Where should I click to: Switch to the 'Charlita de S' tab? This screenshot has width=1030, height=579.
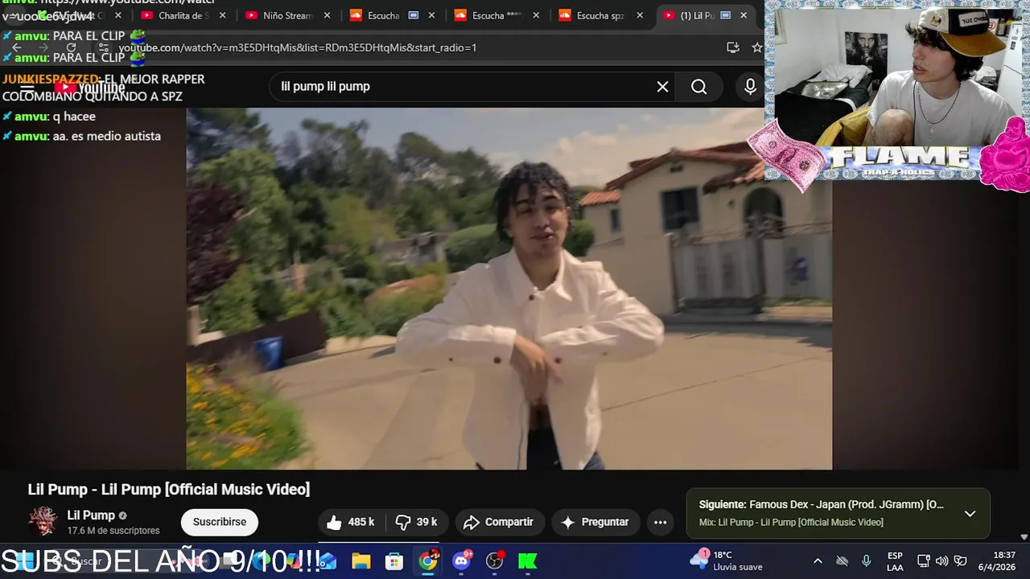[x=183, y=15]
